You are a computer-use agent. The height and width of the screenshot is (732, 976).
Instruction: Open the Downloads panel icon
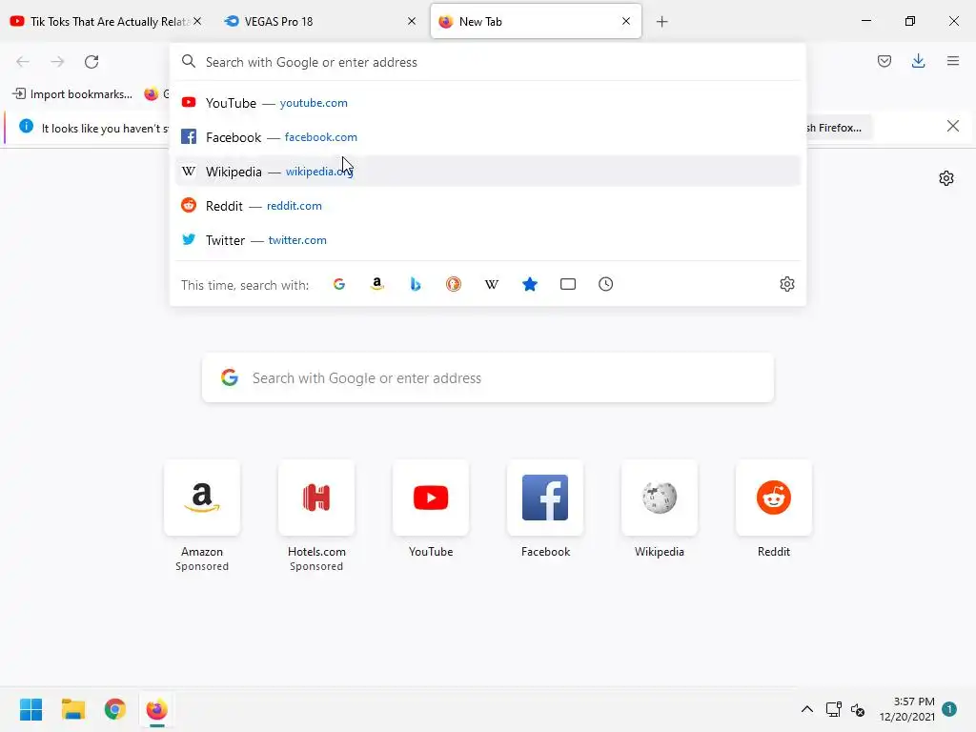[x=918, y=61]
